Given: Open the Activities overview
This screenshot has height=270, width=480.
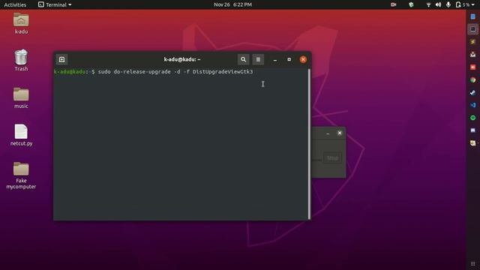Looking at the screenshot, I should pyautogui.click(x=15, y=4).
